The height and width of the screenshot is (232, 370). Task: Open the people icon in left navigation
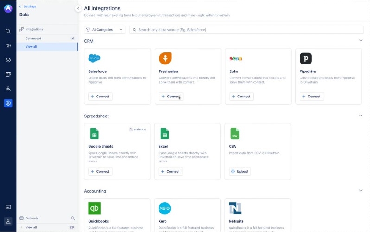pyautogui.click(x=8, y=89)
